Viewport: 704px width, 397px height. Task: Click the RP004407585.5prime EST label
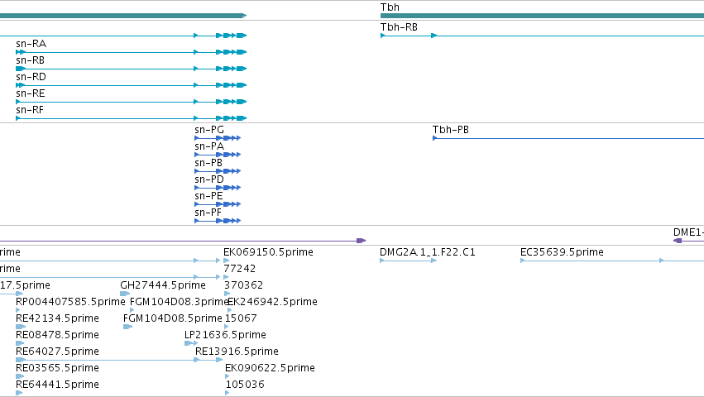(70, 302)
